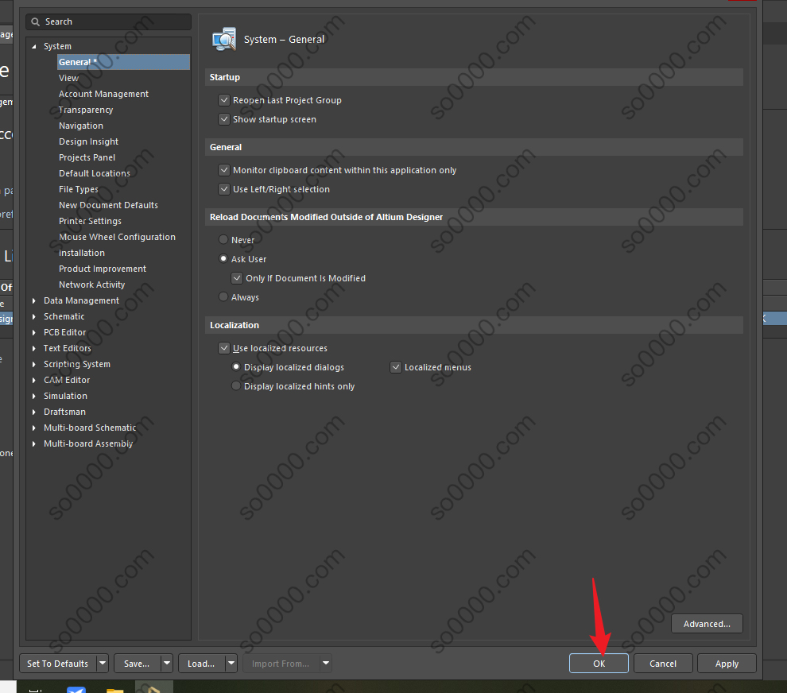This screenshot has height=693, width=787.
Task: Open the View preferences page
Action: (x=68, y=79)
